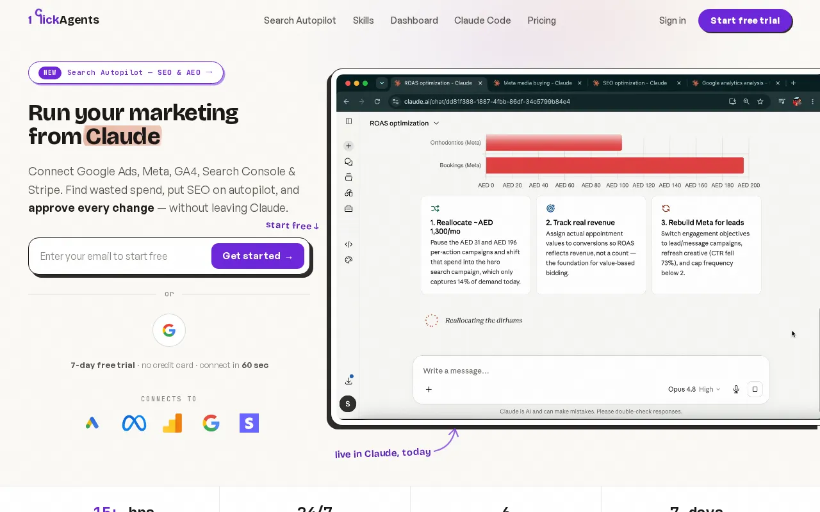This screenshot has width=820, height=512.
Task: Click the claude.ai address bar URL
Action: click(x=487, y=101)
